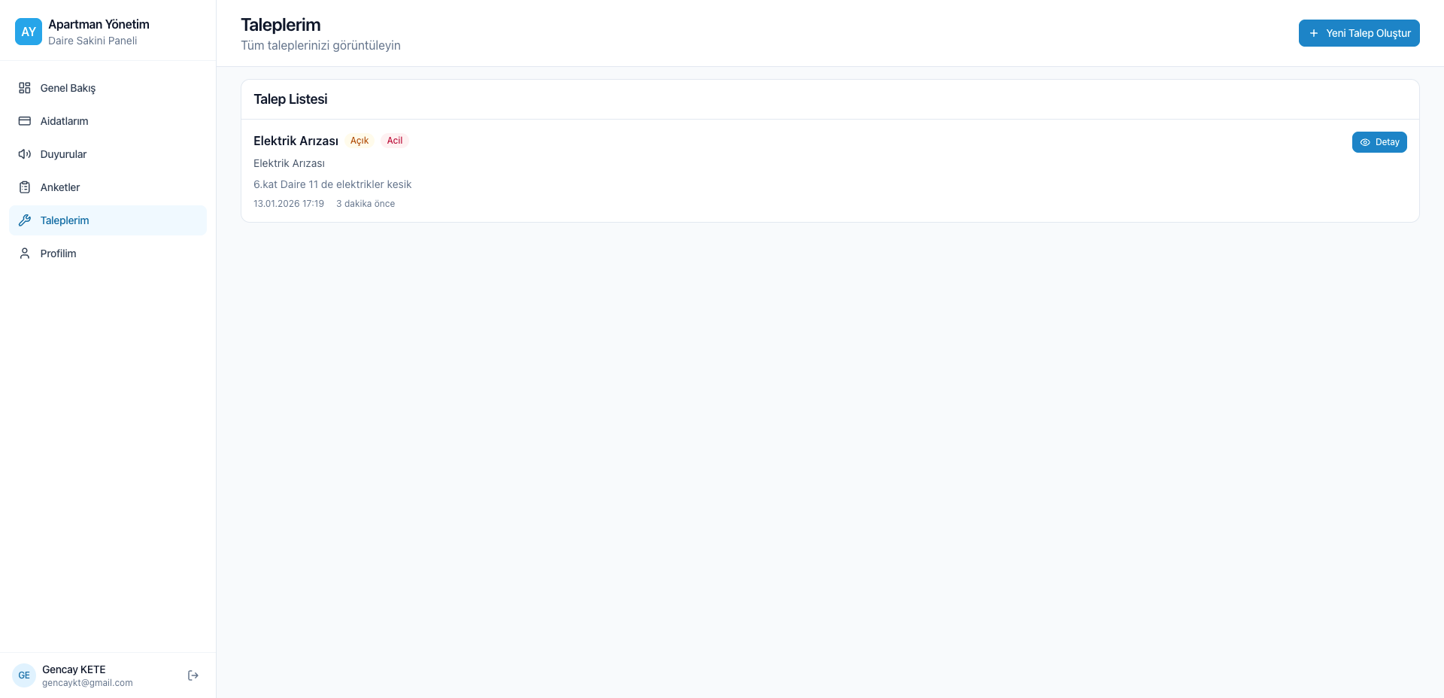Click the AY app logo icon
1444x698 pixels.
pyautogui.click(x=29, y=32)
